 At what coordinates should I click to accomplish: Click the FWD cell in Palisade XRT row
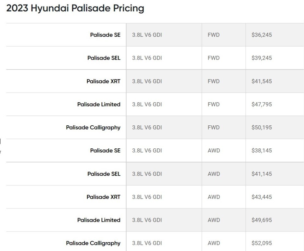[214, 81]
